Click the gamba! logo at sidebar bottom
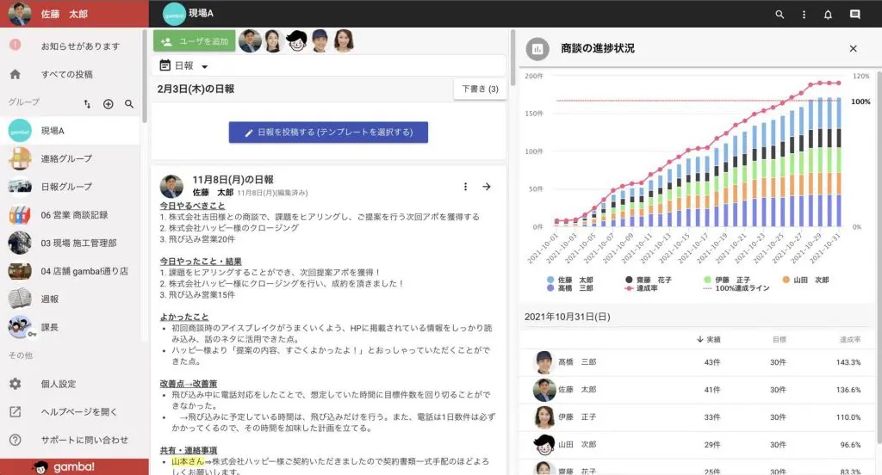This screenshot has width=882, height=475. [x=64, y=467]
